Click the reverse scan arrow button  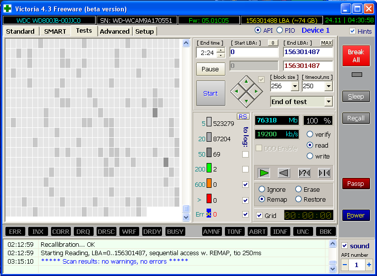click(x=284, y=173)
